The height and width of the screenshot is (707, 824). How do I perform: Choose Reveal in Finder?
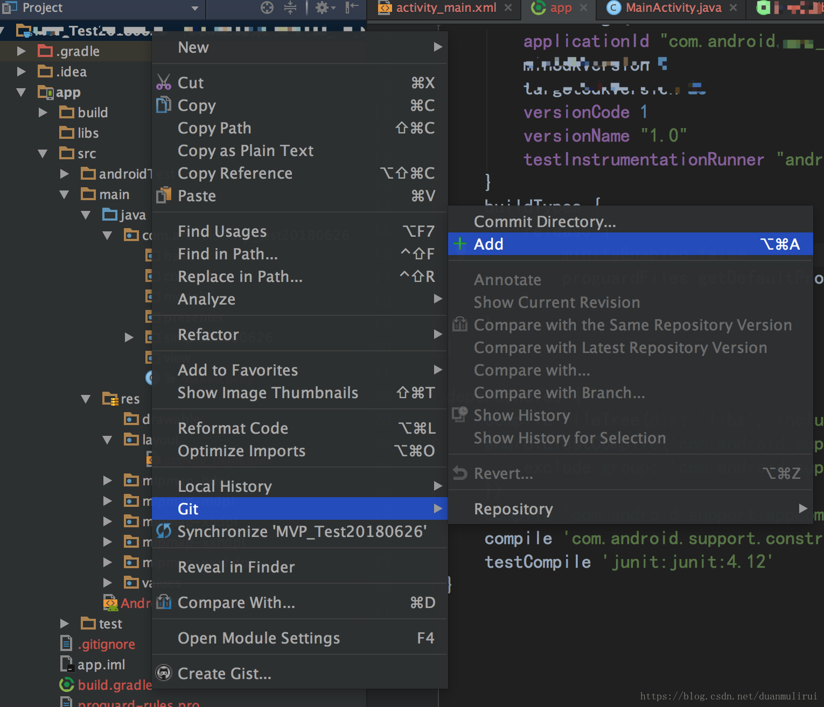[300, 567]
